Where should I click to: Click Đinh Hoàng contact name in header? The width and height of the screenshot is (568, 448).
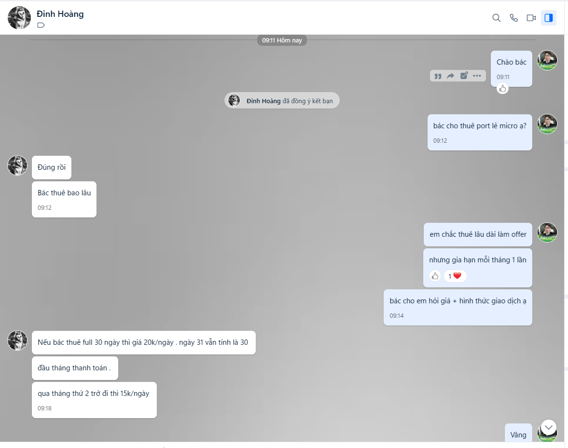pyautogui.click(x=60, y=14)
